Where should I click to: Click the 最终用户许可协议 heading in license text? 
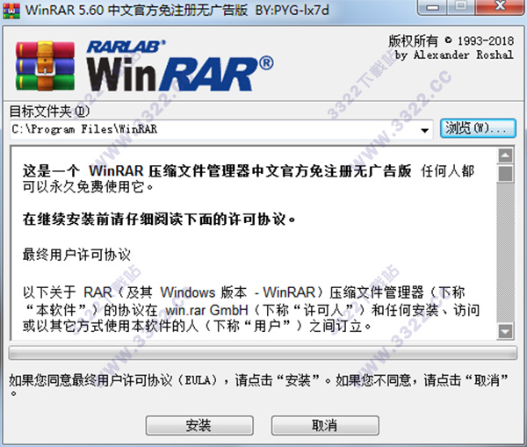(x=76, y=255)
